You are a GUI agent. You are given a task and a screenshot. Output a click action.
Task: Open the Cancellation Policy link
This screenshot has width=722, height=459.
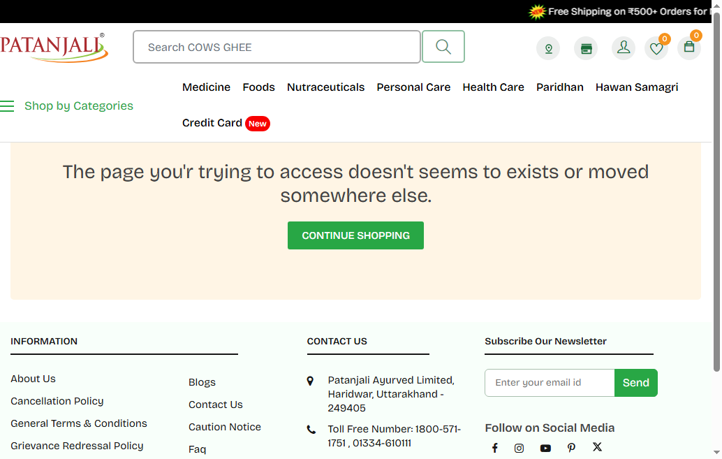pyautogui.click(x=57, y=402)
